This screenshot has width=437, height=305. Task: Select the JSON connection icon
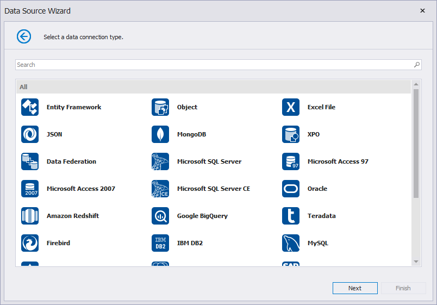pos(30,134)
